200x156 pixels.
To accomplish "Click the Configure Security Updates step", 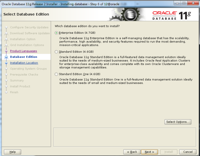I will pyautogui.click(x=29, y=27).
